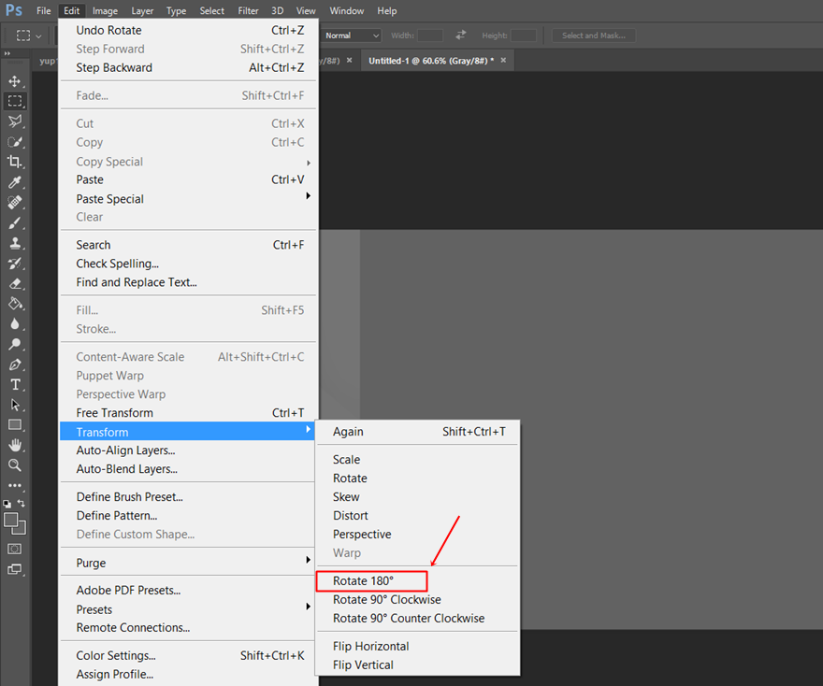Screen dimensions: 823x686
Task: Select the Pen tool
Action: (15, 364)
